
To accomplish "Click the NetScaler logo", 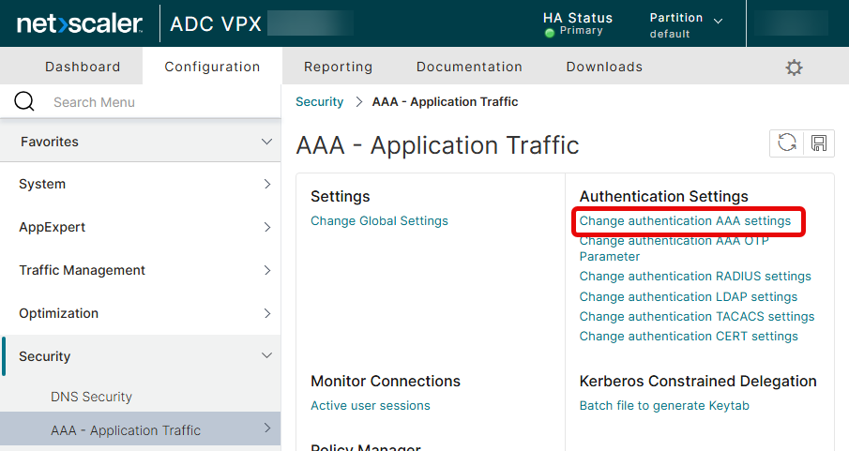I will (79, 23).
